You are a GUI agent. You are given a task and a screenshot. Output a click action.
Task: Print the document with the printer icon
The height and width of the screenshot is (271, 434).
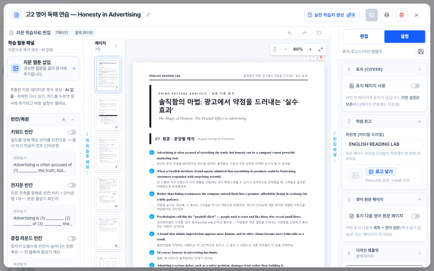[387, 15]
